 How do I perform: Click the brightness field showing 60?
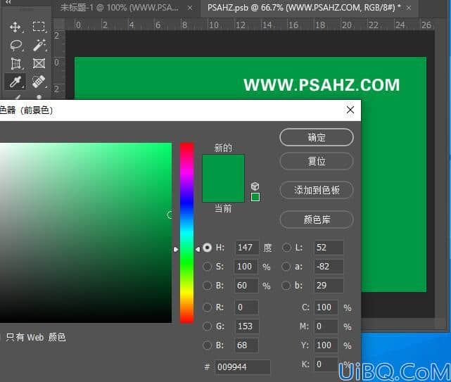tap(247, 286)
